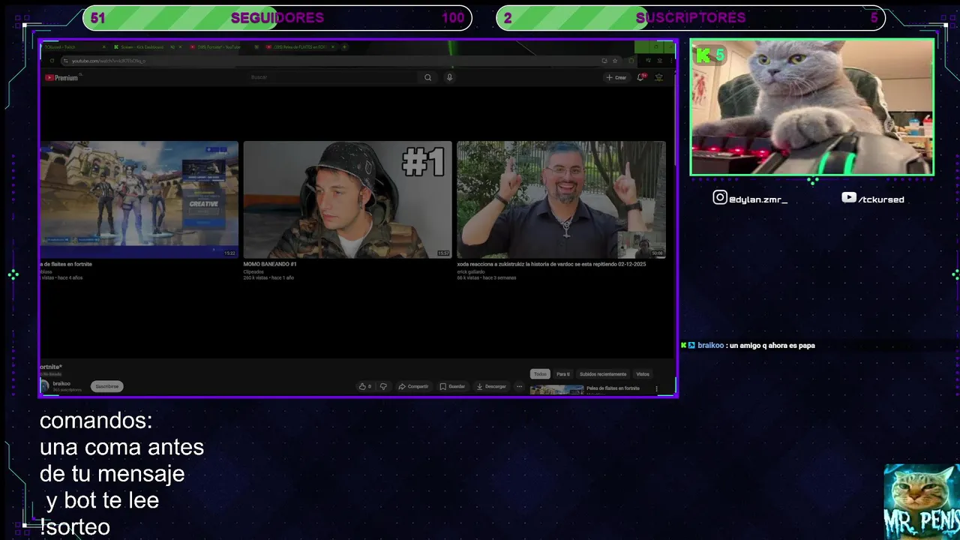Click chat message 'un amigo q ahora es papa'

[772, 346]
